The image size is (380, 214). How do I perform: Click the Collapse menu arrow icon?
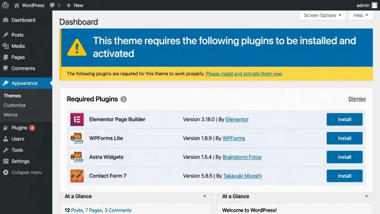pyautogui.click(x=6, y=172)
